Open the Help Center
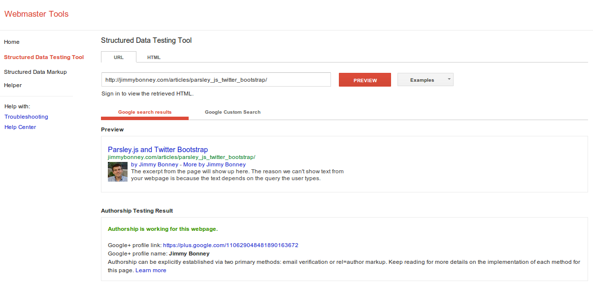This screenshot has height=285, width=593. click(x=20, y=127)
